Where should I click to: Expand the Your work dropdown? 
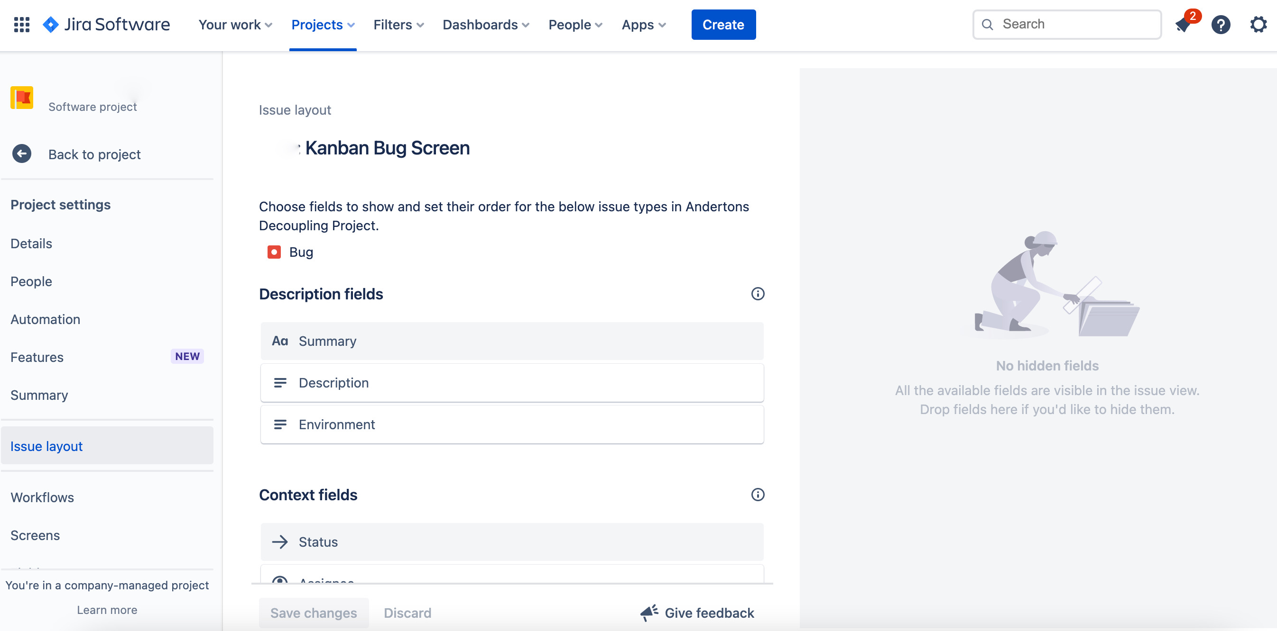click(235, 25)
